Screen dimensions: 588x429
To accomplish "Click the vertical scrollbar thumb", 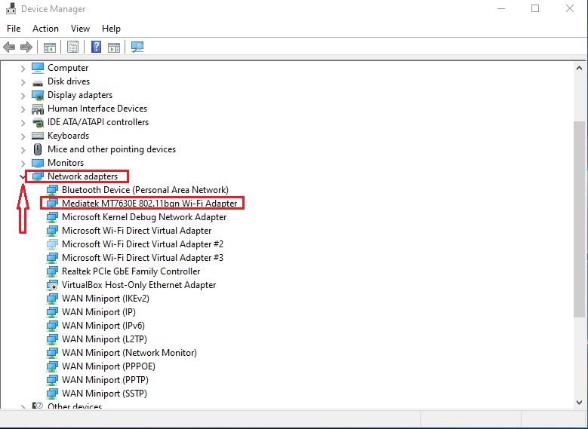I will [579, 219].
